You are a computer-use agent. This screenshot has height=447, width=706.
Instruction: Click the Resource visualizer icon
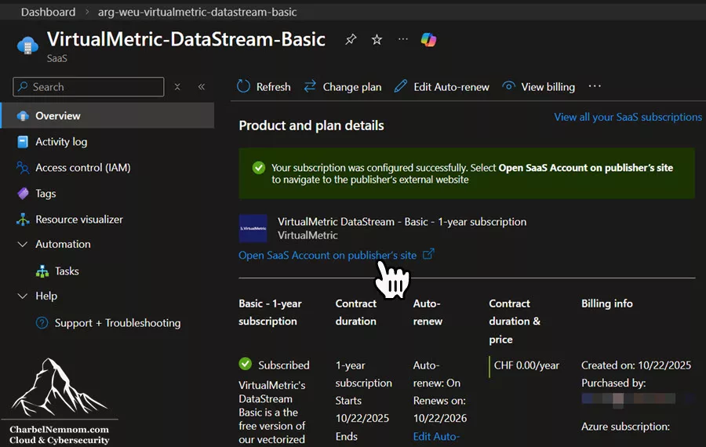(x=23, y=220)
